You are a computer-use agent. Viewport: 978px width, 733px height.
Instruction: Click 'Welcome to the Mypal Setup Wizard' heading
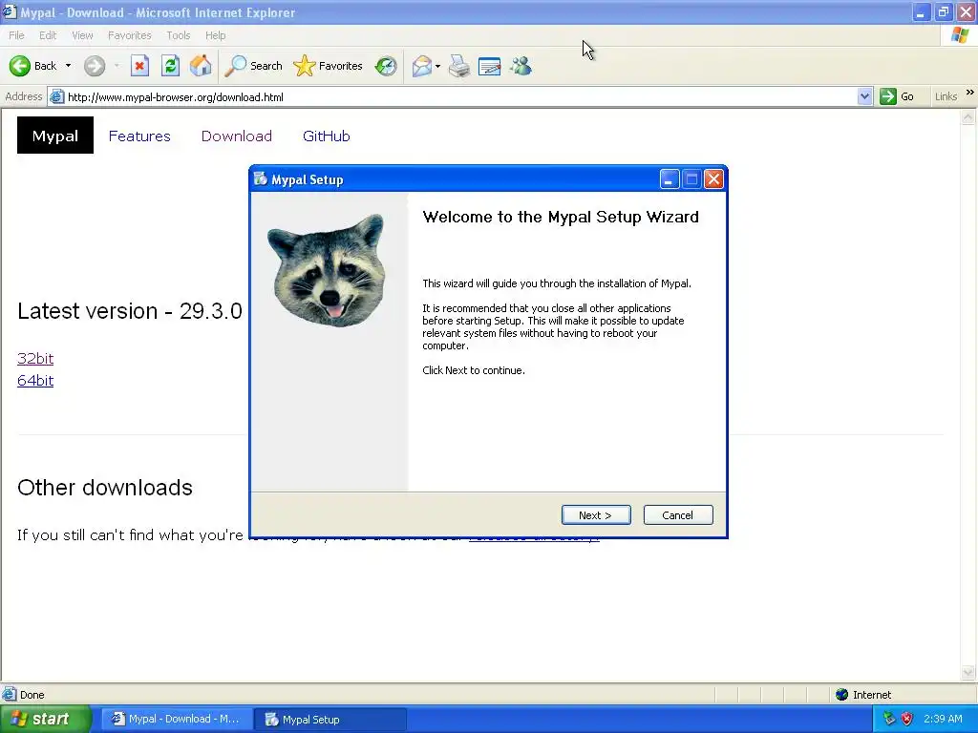[561, 217]
